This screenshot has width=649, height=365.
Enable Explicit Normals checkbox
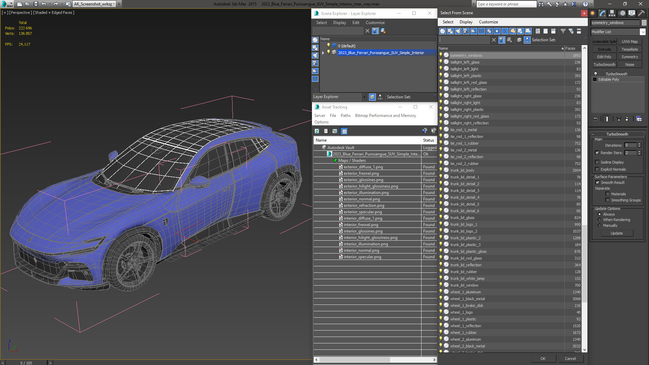click(x=597, y=169)
